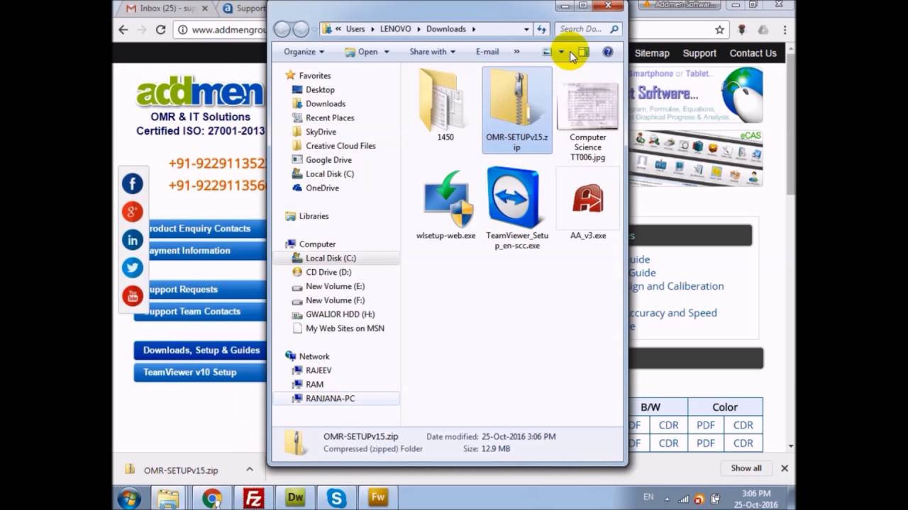Select Favorites in the navigation pane
Image resolution: width=908 pixels, height=510 pixels.
coord(315,76)
